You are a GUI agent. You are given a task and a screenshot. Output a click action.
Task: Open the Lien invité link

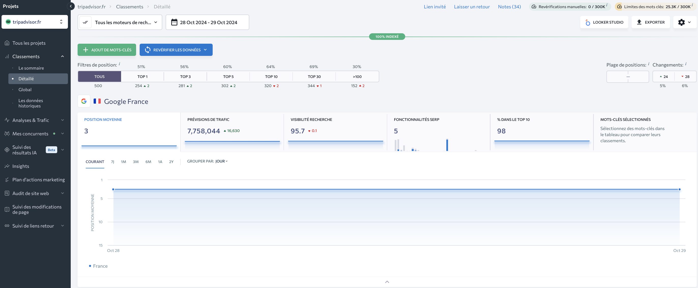[x=435, y=7]
